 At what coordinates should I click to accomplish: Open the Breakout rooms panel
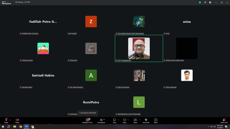[x=88, y=121]
